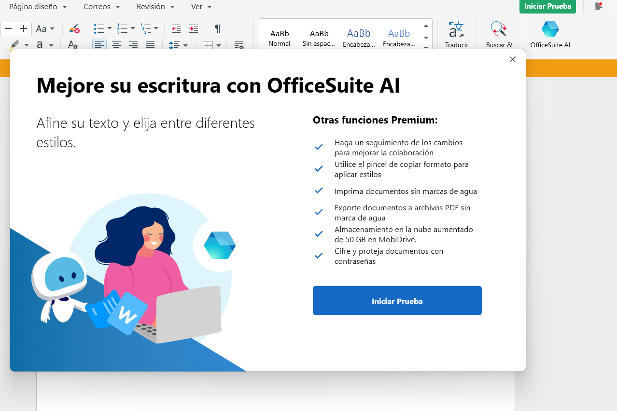Click 'Otras funciones Premium:' heading

(375, 120)
